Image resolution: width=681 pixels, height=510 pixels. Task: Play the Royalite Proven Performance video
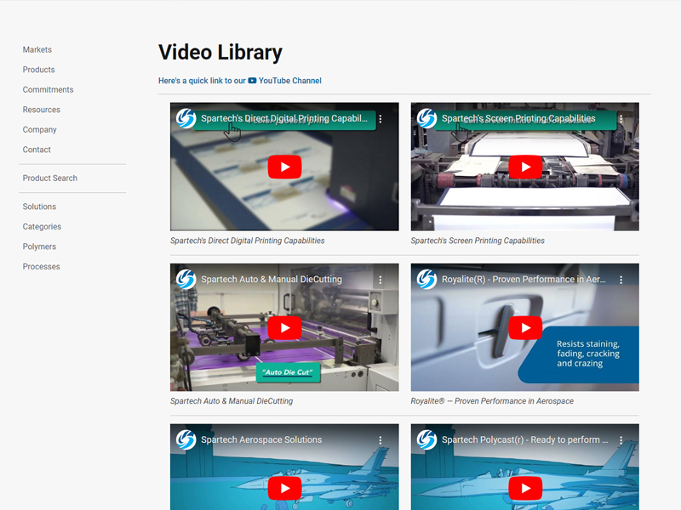525,328
